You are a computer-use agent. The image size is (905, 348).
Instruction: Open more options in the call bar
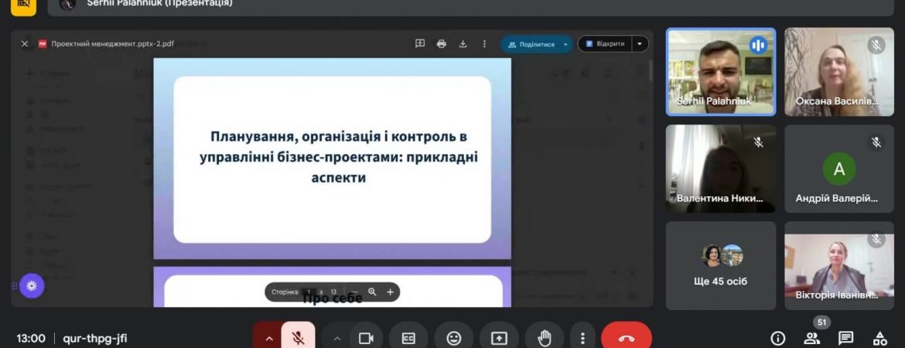click(583, 338)
